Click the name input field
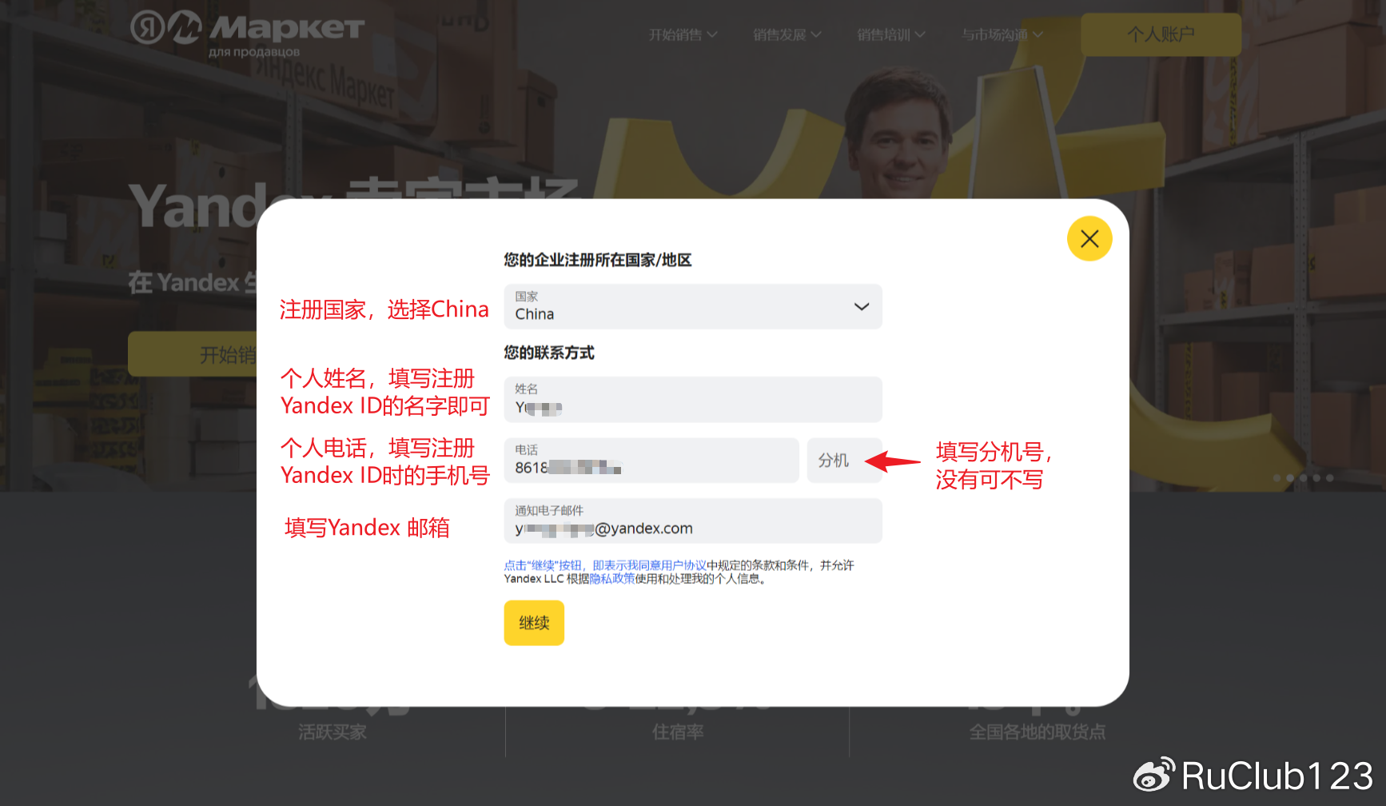Screen dimensions: 1386x806 [693, 399]
